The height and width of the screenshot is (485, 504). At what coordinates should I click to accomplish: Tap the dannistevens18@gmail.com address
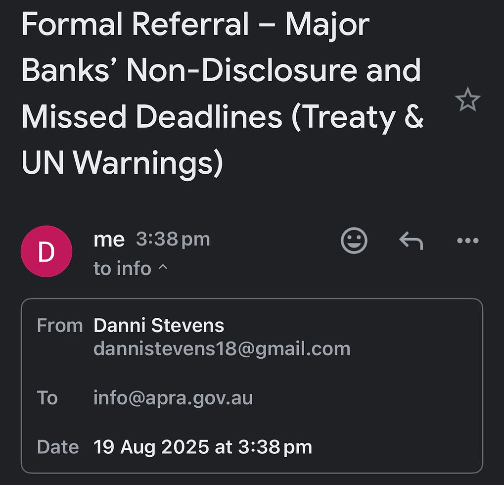(222, 349)
